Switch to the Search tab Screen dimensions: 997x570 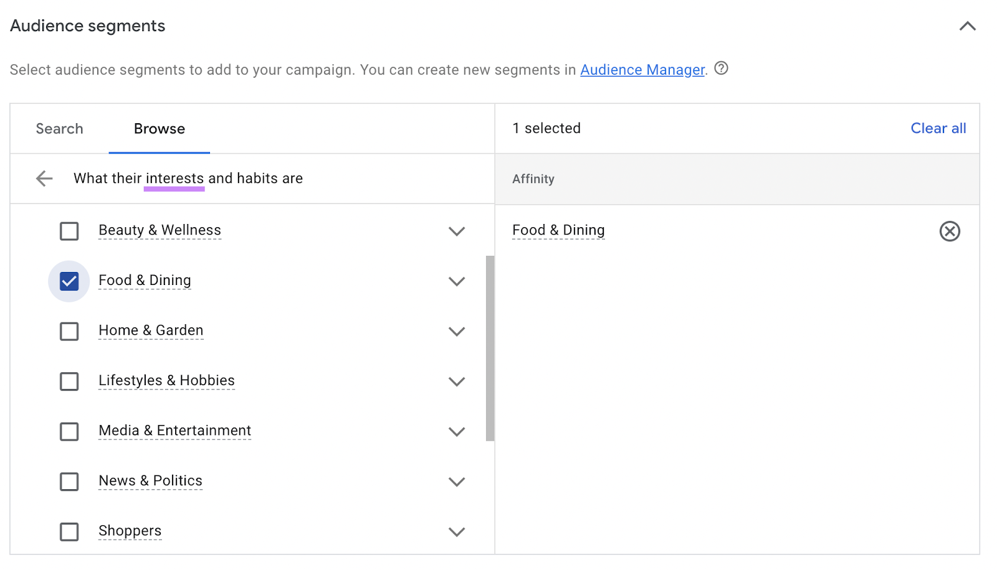(59, 129)
